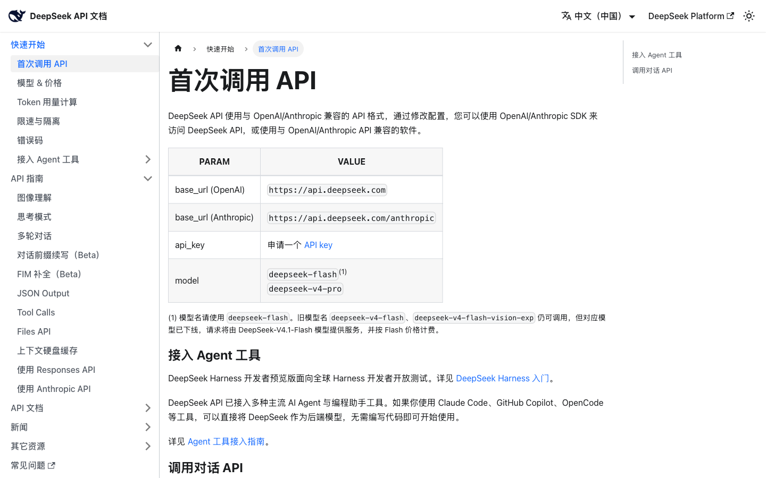Click the API key link in table
Viewport: 766px width, 478px height.
click(x=318, y=245)
